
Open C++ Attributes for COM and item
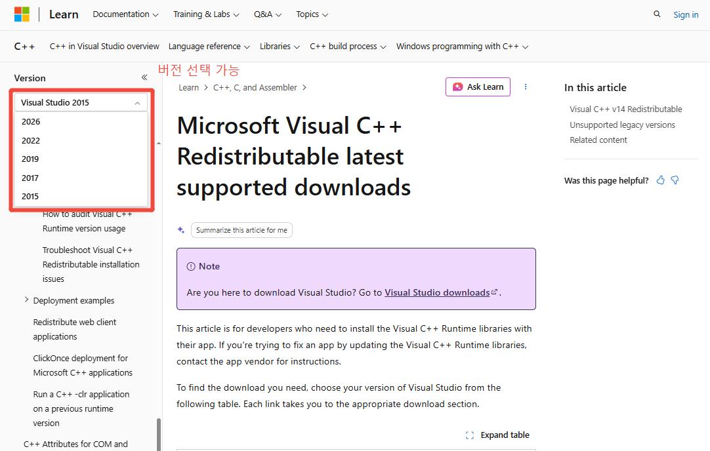tap(75, 444)
